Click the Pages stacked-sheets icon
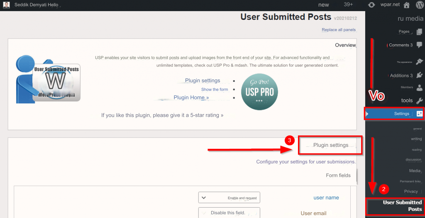The image size is (425, 218). click(x=419, y=32)
